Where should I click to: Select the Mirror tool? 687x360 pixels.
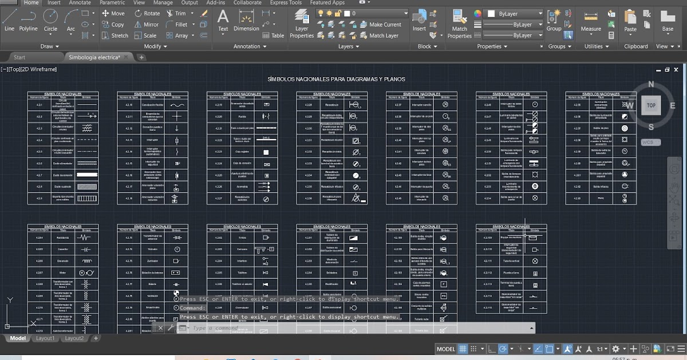pos(147,24)
